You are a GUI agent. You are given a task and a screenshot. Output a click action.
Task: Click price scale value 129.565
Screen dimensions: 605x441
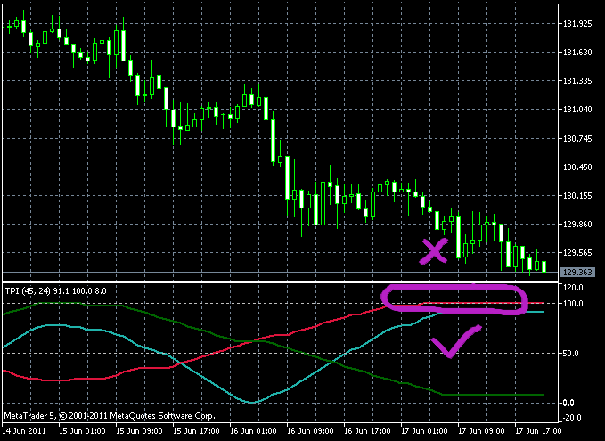pos(577,253)
